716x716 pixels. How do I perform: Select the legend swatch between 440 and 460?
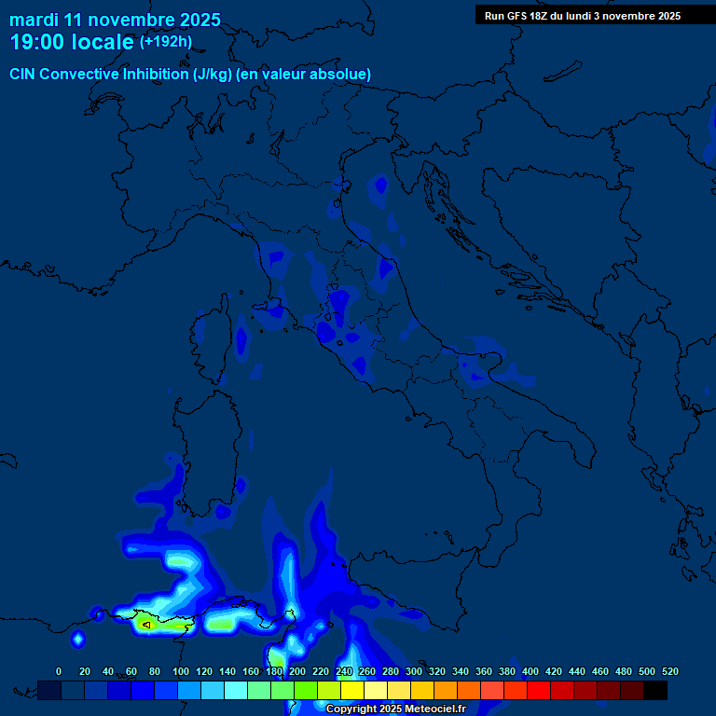585,691
